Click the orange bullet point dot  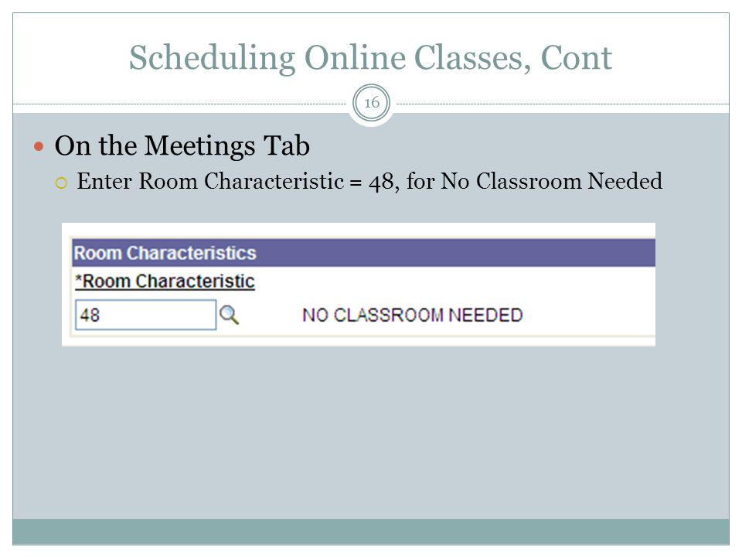pos(39,146)
